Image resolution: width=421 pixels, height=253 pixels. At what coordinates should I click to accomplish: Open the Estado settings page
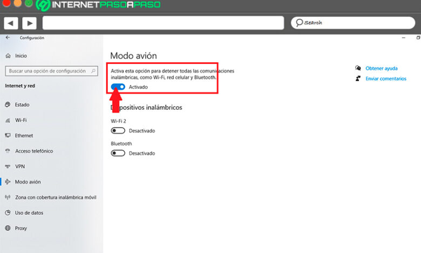22,104
